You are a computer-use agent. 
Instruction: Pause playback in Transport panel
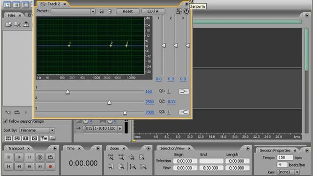pyautogui.click(x=29, y=157)
